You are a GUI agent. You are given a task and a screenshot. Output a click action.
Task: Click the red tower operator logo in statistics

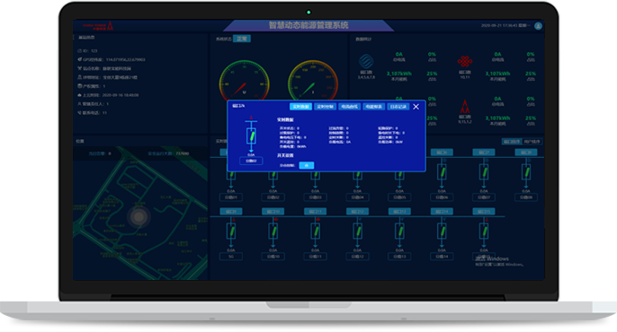click(465, 107)
